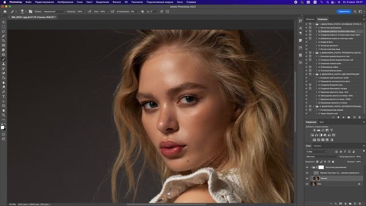Image resolution: width=366 pixels, height=206 pixels.
Task: Open the brush settings panel icon
Action: coord(30,11)
